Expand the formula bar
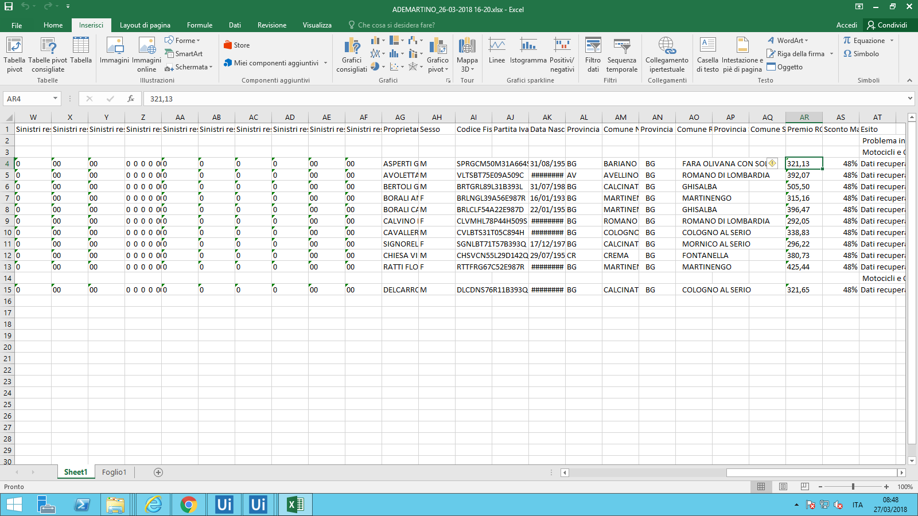Viewport: 918px width, 516px height. [910, 99]
